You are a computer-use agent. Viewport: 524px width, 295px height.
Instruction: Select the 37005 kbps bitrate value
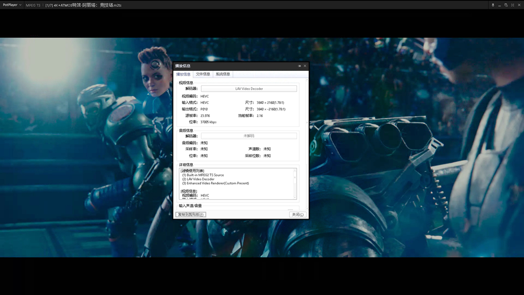(x=209, y=122)
